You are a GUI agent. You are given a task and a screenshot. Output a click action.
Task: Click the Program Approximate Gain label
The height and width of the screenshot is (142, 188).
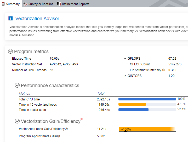point(38,136)
